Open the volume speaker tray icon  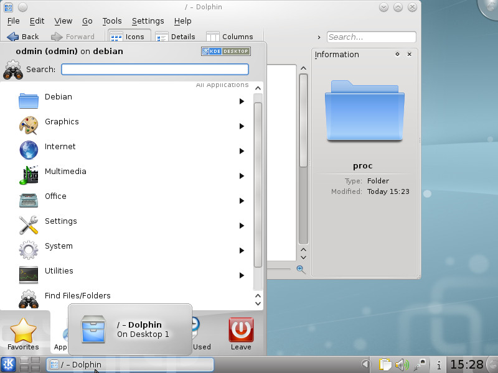point(402,364)
